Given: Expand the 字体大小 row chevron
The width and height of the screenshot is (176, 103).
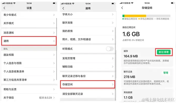Looking at the screenshot, I should click(x=113, y=15).
